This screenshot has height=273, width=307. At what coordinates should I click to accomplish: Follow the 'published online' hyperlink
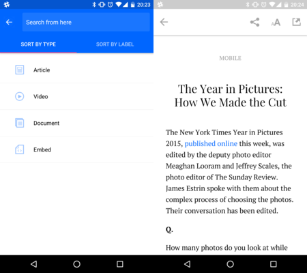211,143
